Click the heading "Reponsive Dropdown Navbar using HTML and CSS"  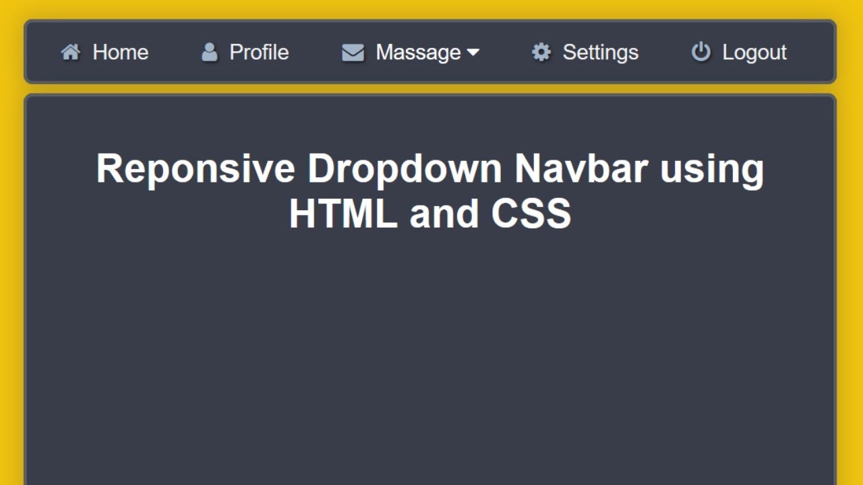pos(430,191)
